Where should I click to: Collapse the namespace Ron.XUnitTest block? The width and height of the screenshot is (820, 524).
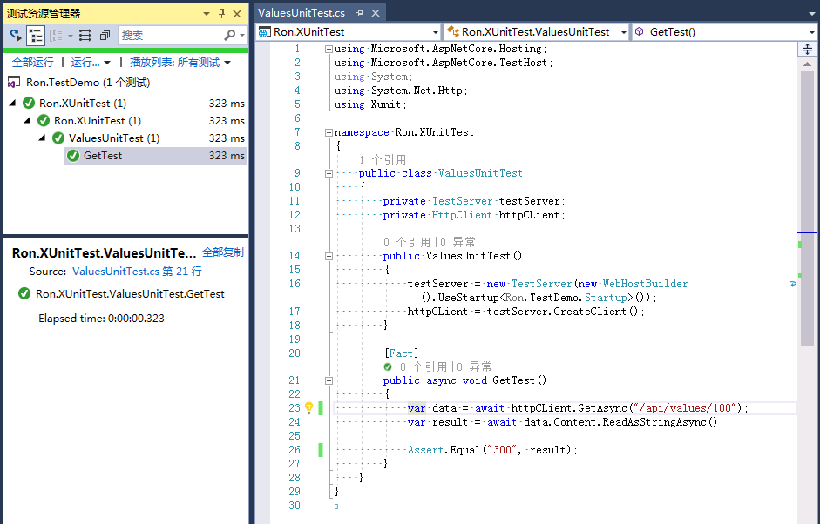click(x=329, y=132)
